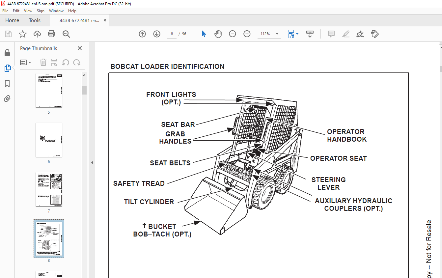
Task: Close the 443B 6722481 document tab
Action: tap(105, 20)
